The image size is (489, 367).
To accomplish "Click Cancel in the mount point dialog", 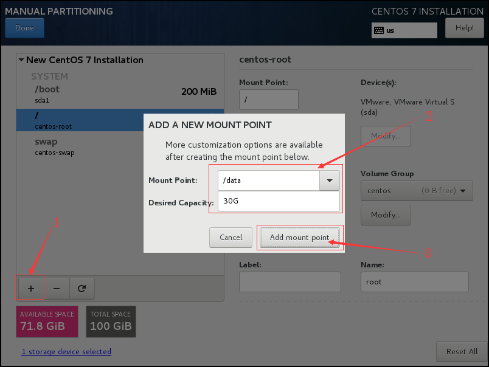I will pos(231,238).
